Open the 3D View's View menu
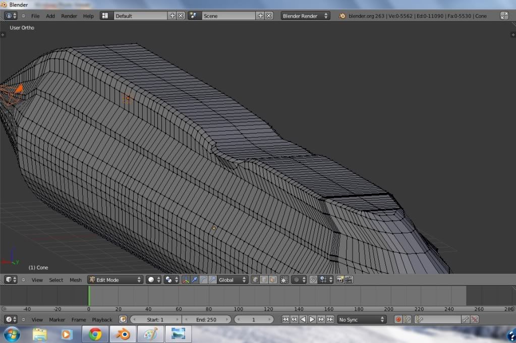This screenshot has height=343, width=516. tap(37, 280)
